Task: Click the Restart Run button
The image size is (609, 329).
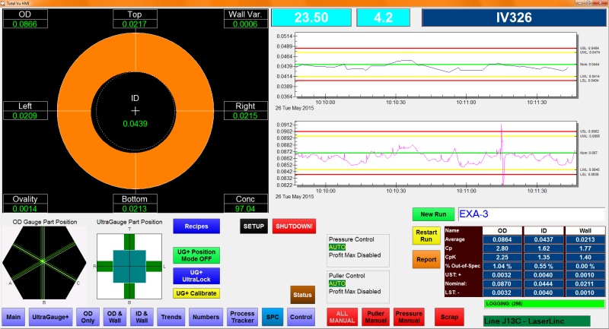Action: tap(426, 236)
